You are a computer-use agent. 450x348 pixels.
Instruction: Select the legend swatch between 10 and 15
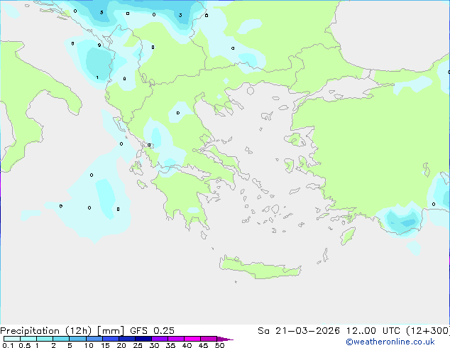(94, 339)
